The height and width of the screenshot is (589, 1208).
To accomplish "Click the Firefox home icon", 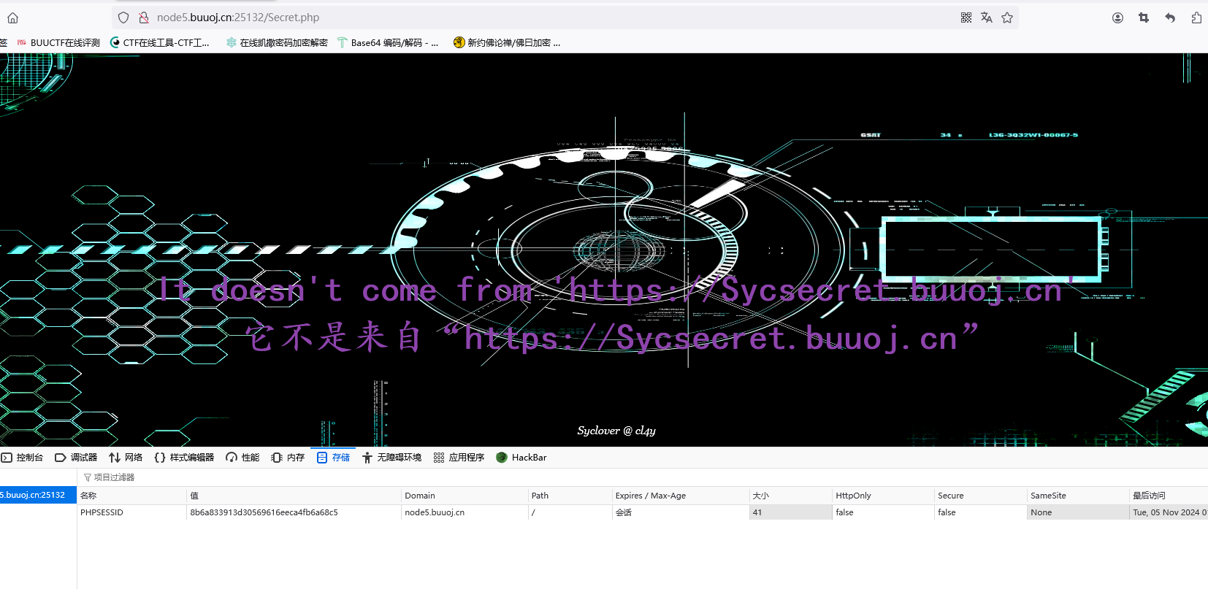I will pos(12,18).
